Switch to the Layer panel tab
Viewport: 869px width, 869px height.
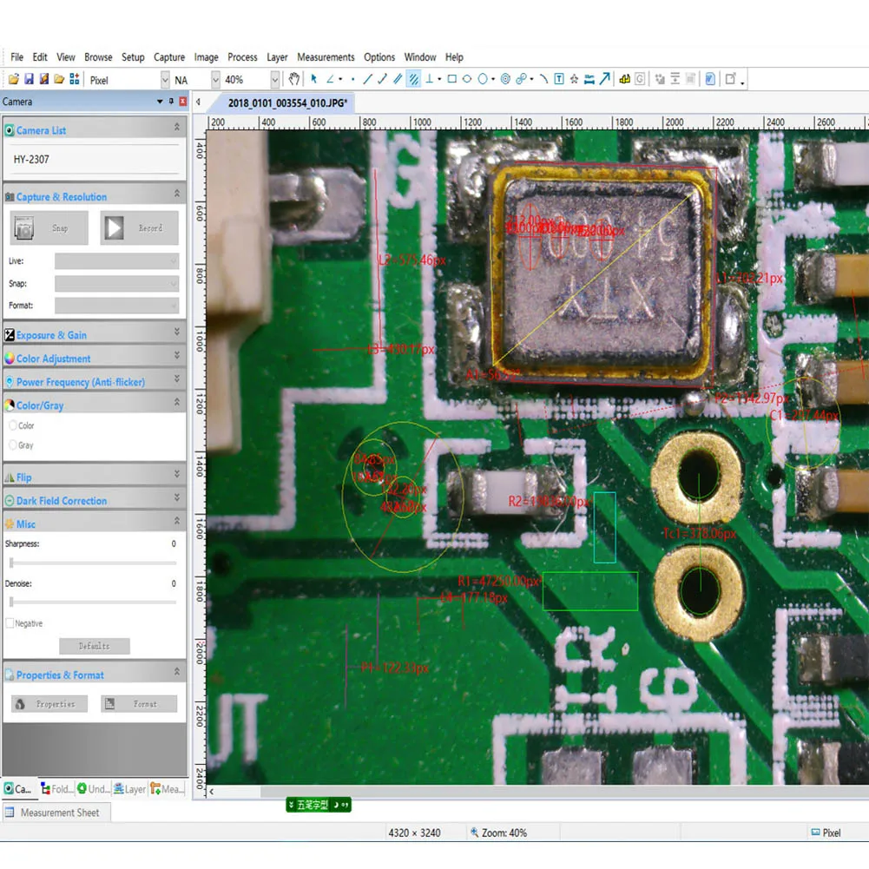130,789
